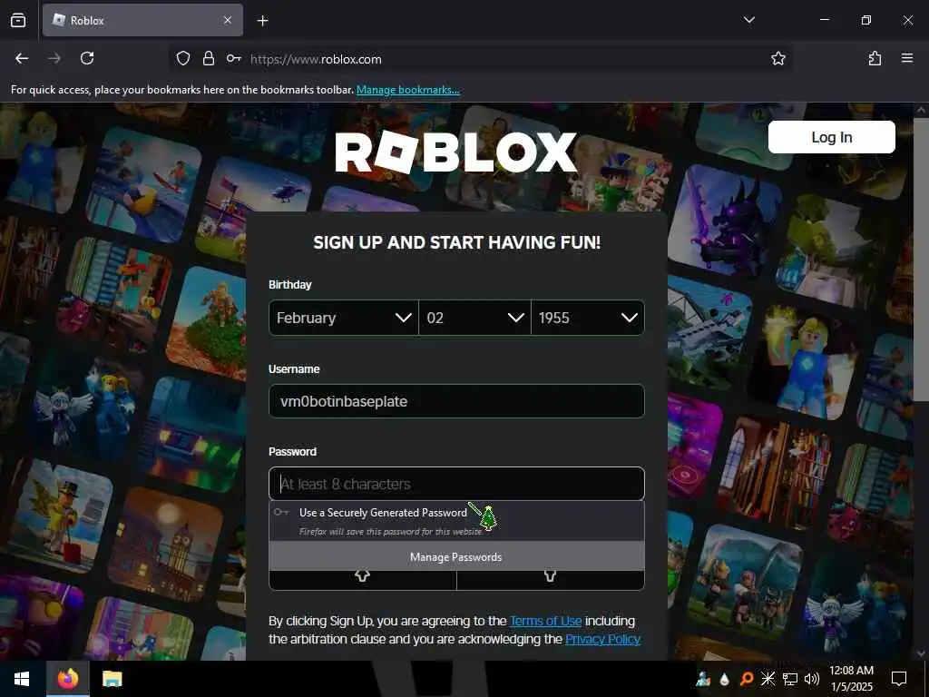Expand the birthday day dropdown 02
Image resolution: width=929 pixels, height=697 pixels.
(x=475, y=318)
